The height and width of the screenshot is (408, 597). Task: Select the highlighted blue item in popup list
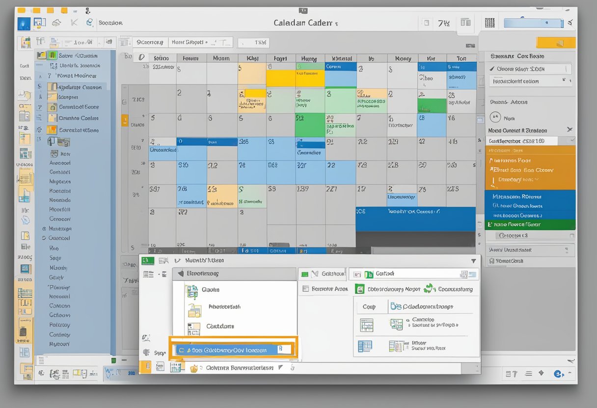click(231, 350)
